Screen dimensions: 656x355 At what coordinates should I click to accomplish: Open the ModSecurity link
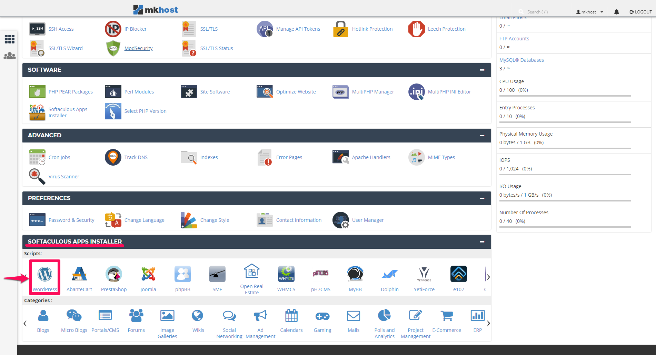coord(138,48)
